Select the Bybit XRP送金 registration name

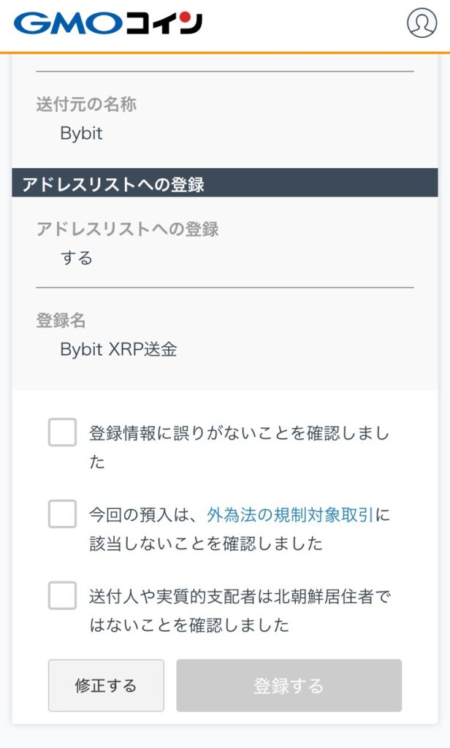click(118, 349)
